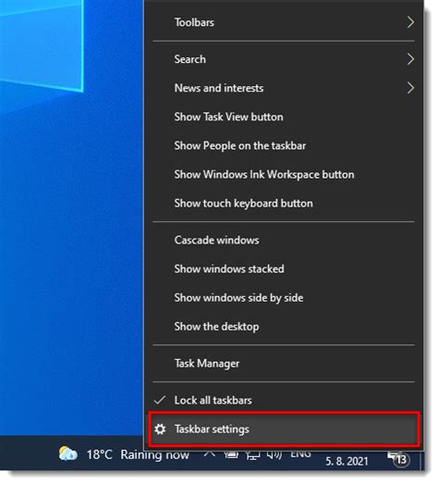Viewport: 438px width, 484px height.
Task: Toggle Show Task View button
Action: point(284,117)
